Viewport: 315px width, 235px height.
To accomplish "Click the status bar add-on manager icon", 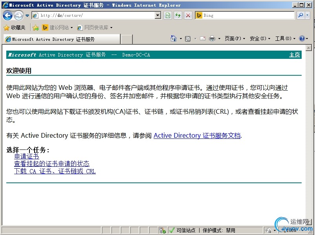I will pos(162,230).
